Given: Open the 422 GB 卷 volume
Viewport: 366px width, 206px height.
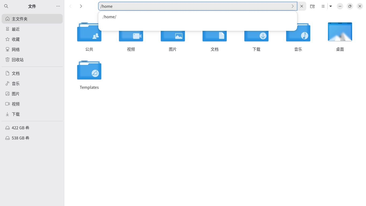Looking at the screenshot, I should (21, 128).
